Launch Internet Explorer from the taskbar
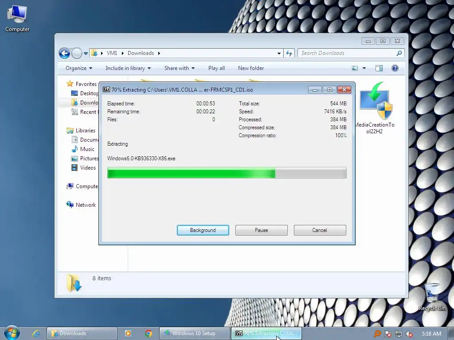This screenshot has width=454, height=340. pos(35,333)
